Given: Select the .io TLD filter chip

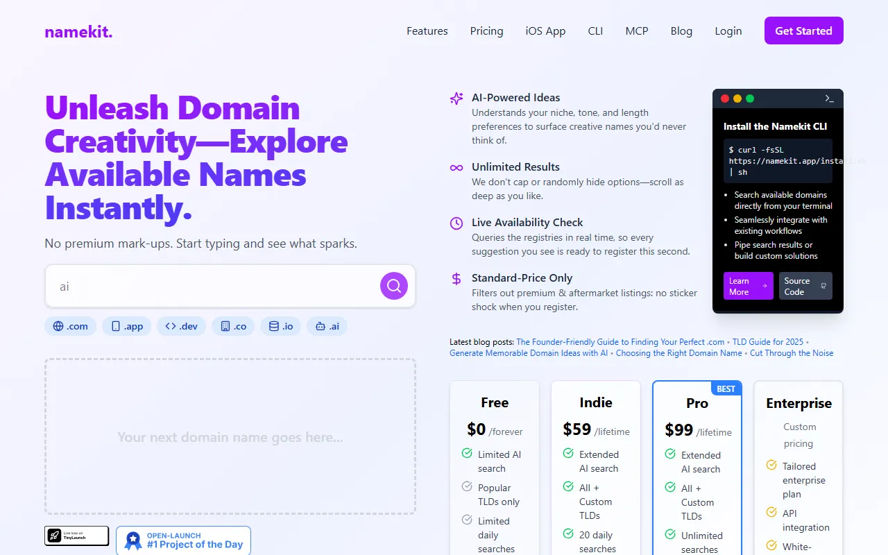Looking at the screenshot, I should [x=281, y=326].
